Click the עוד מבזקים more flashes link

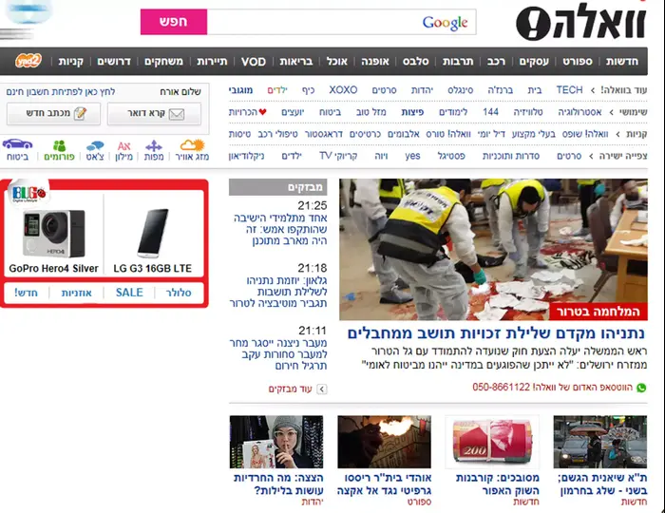tap(290, 389)
